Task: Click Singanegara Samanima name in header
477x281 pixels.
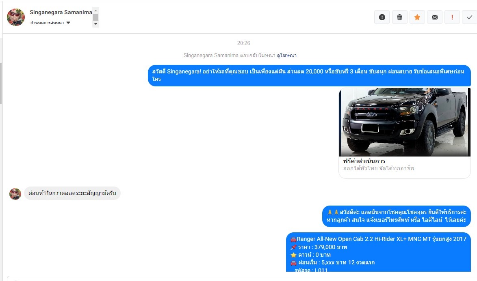Action: point(61,12)
